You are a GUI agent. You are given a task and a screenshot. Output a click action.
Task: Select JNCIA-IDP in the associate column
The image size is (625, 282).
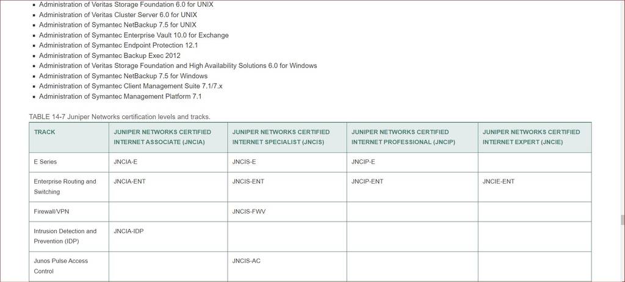click(128, 231)
